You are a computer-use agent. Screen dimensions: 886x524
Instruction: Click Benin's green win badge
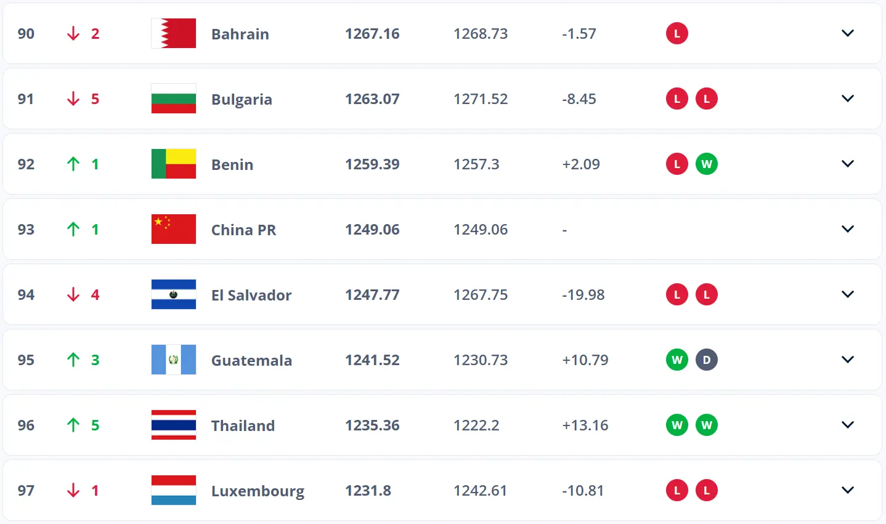tap(707, 164)
